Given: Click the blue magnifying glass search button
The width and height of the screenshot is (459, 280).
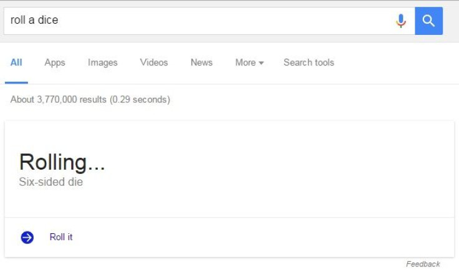Looking at the screenshot, I should [428, 21].
